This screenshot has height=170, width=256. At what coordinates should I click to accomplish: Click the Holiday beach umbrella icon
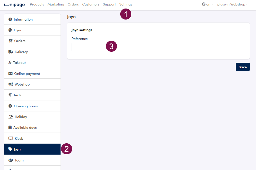click(11, 117)
